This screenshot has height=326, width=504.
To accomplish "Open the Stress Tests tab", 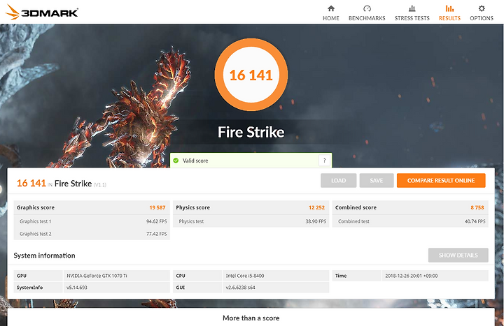I will [x=412, y=13].
